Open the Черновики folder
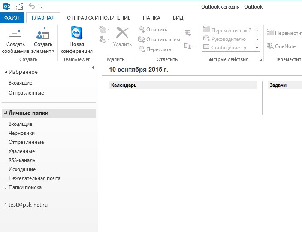 pos(21,133)
